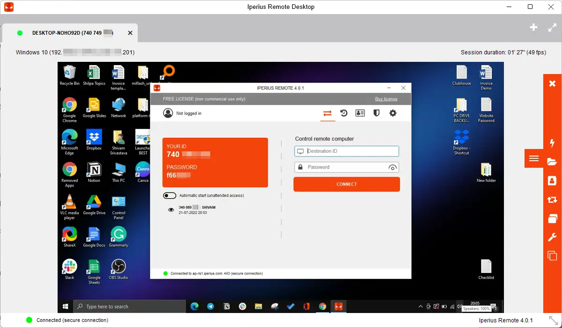This screenshot has height=328, width=562.
Task: Reveal the password using the eye icon
Action: (x=392, y=167)
